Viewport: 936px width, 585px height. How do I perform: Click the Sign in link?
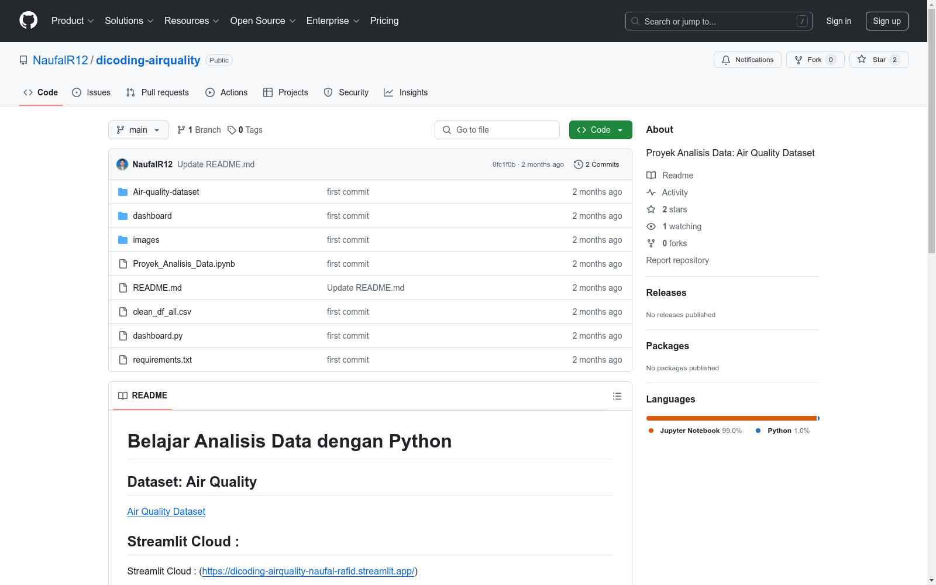pyautogui.click(x=839, y=21)
